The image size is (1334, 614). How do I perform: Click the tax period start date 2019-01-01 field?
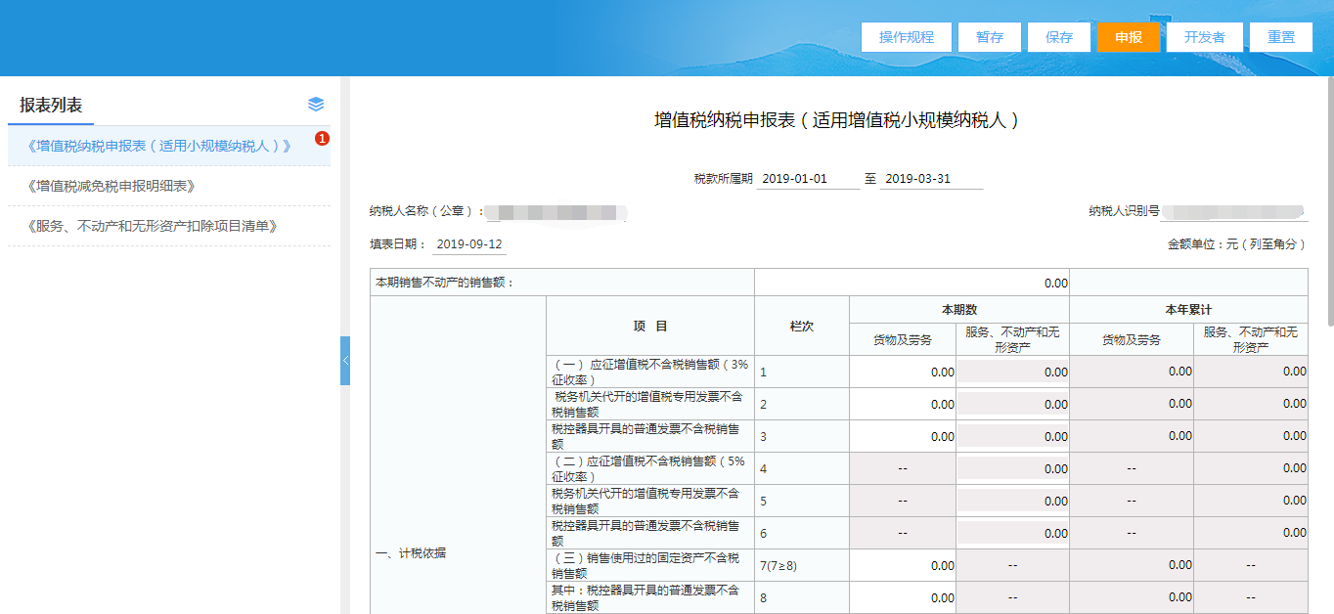pyautogui.click(x=807, y=179)
